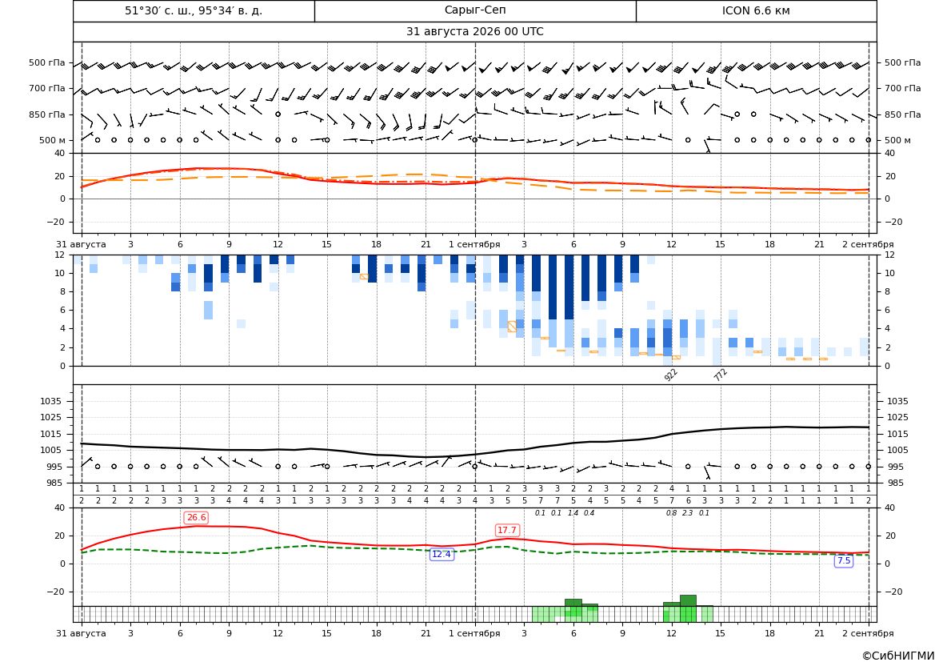Click the large orange hatched cloud box
The image size is (935, 662).
coord(512,327)
